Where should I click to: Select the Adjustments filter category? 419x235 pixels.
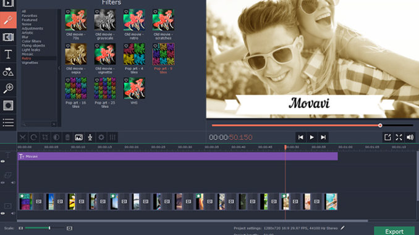32,28
